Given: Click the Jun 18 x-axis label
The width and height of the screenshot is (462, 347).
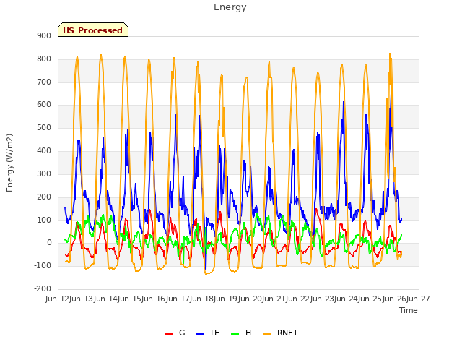Looking at the screenshot, I should coord(203,299).
